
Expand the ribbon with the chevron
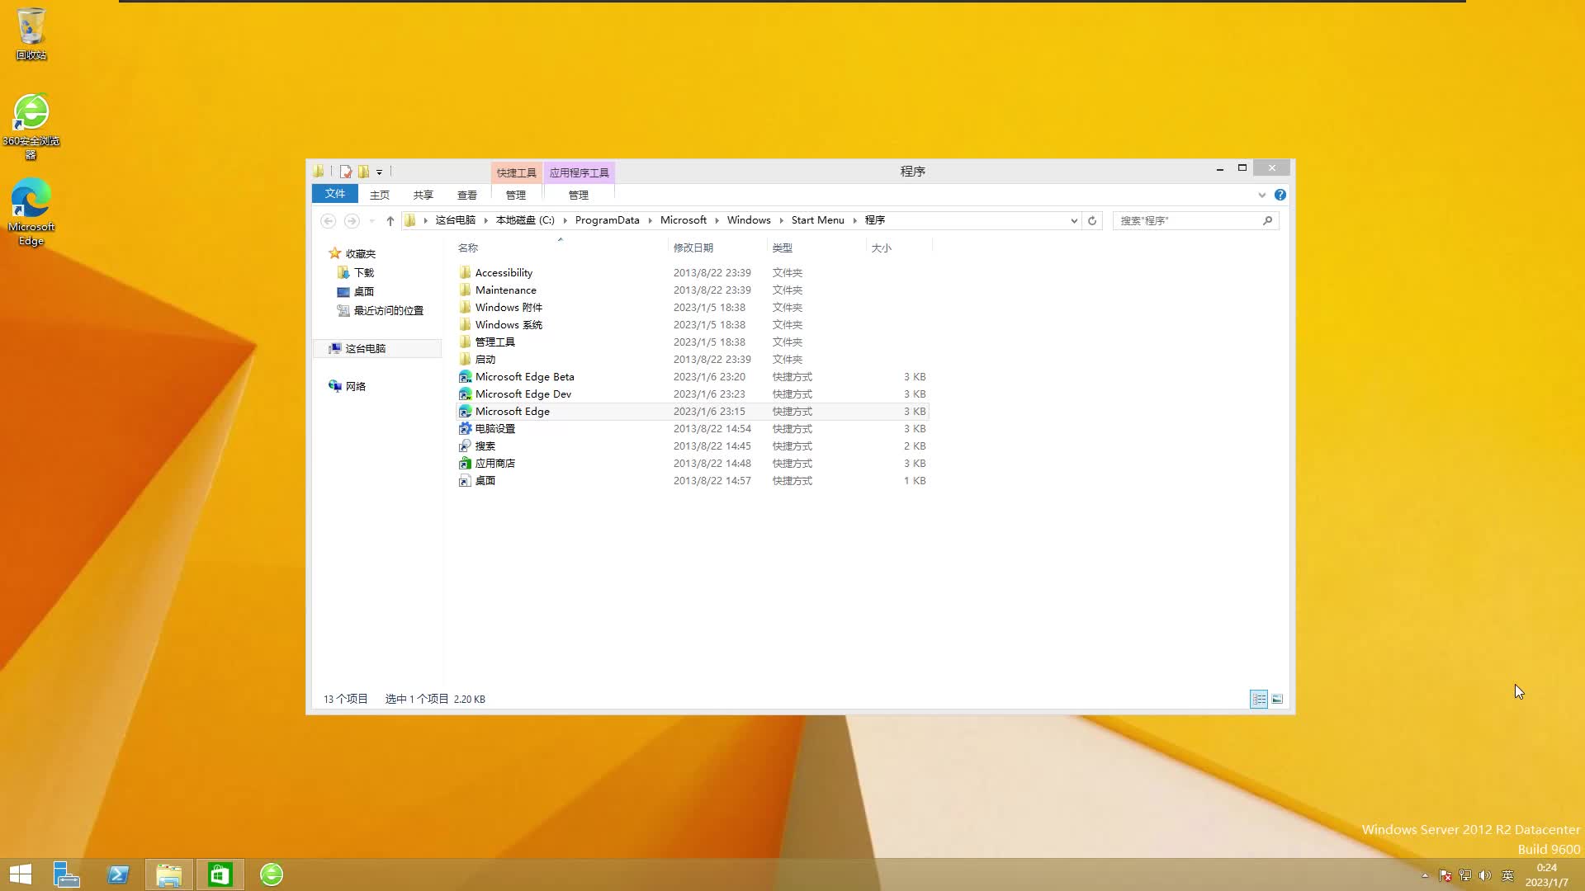coord(1261,195)
